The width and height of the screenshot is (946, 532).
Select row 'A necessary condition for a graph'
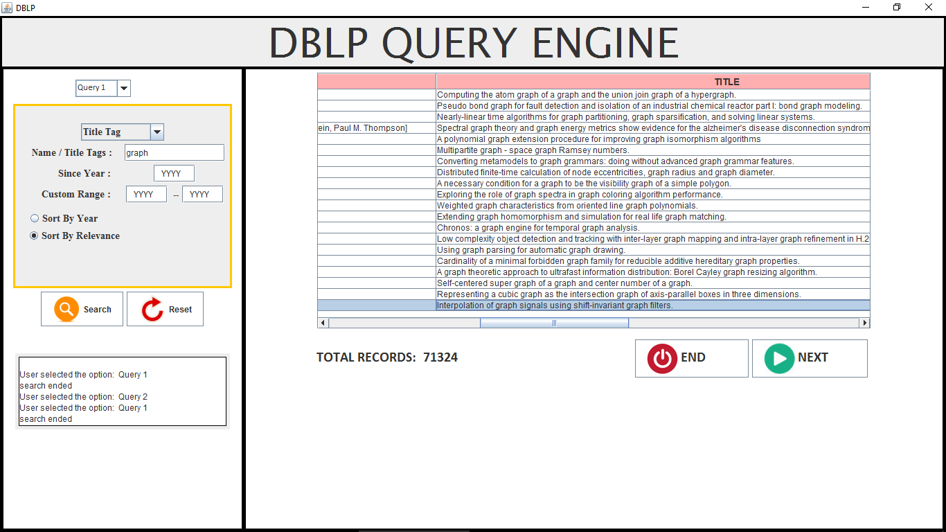click(x=594, y=184)
